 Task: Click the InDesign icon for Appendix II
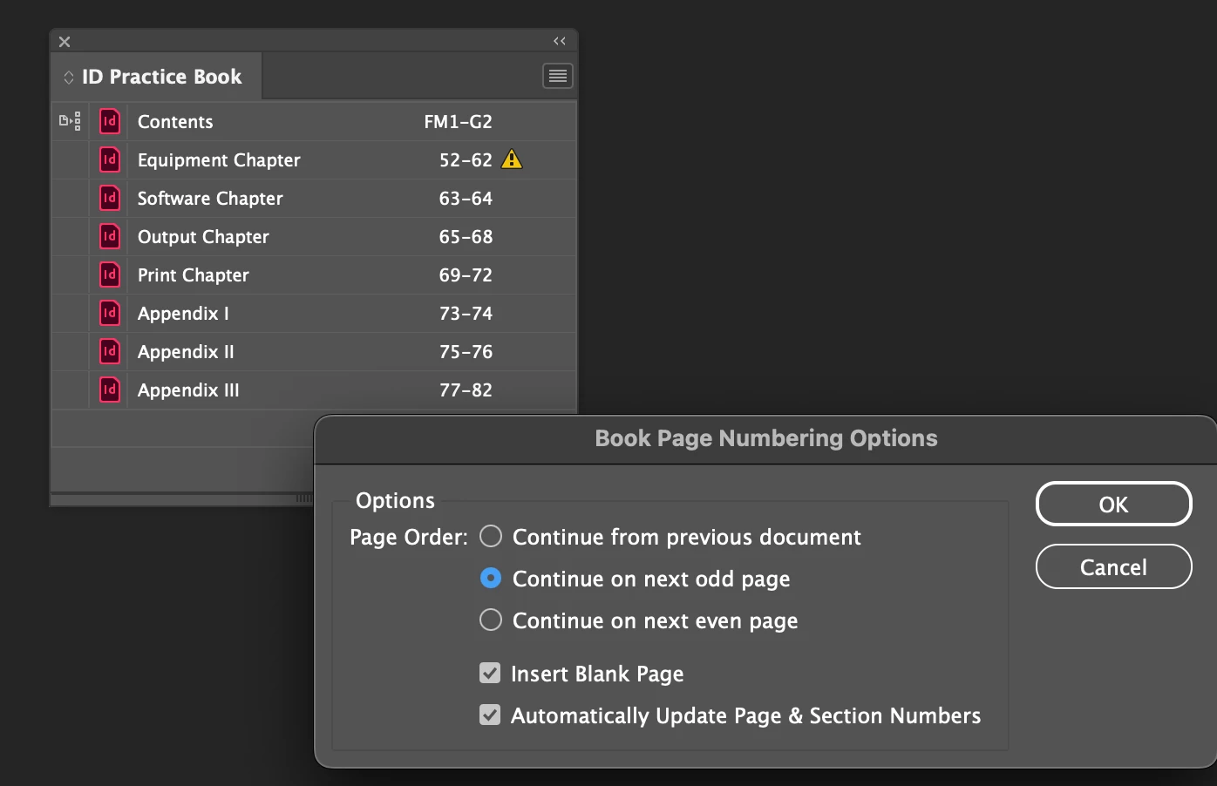[x=110, y=351]
